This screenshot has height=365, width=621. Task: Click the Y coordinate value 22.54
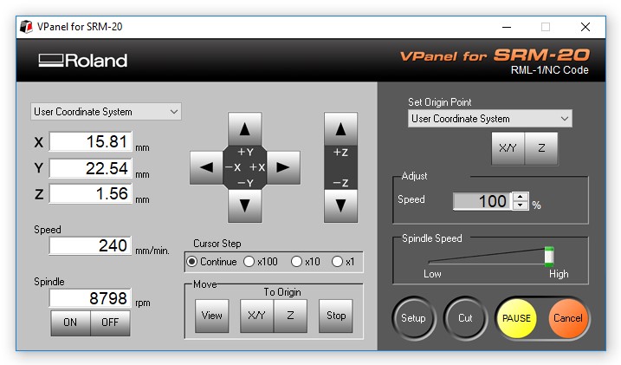(x=91, y=168)
